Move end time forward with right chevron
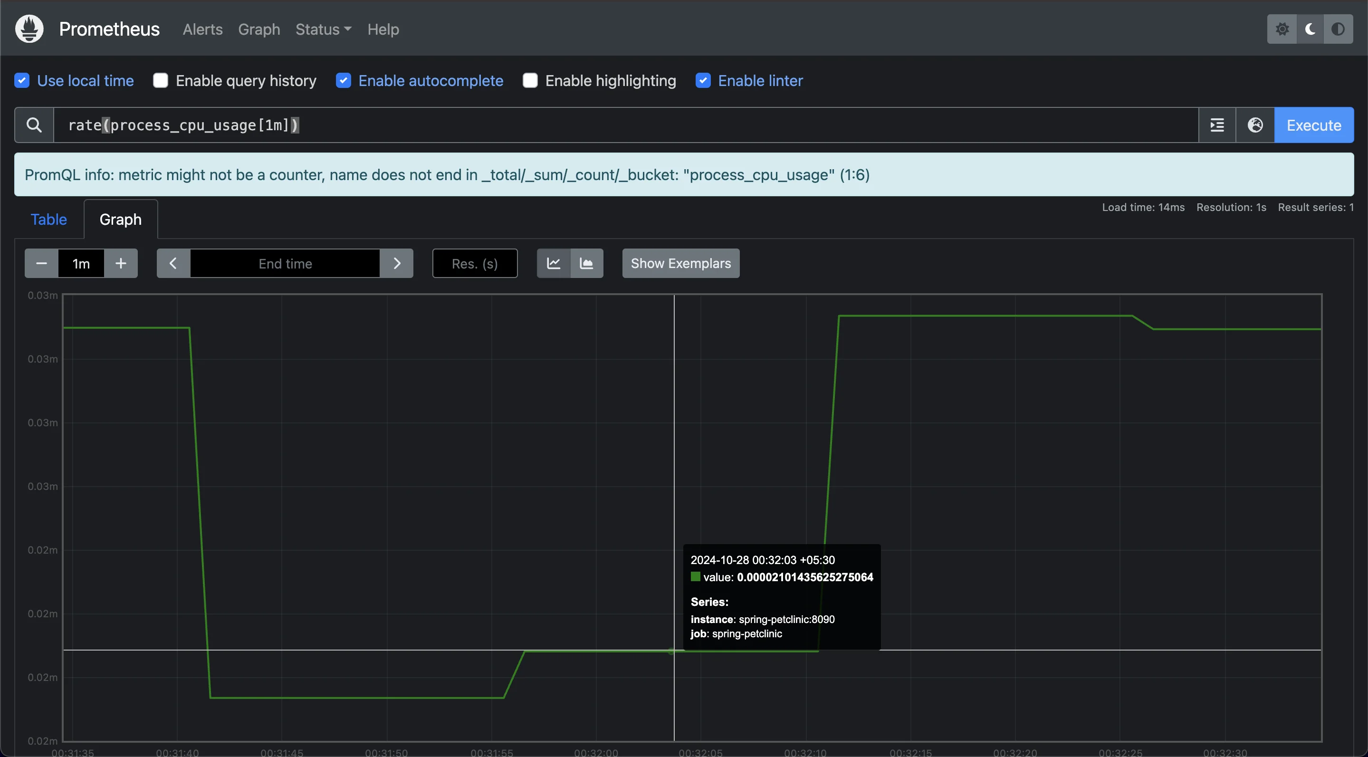Viewport: 1368px width, 757px height. point(397,263)
